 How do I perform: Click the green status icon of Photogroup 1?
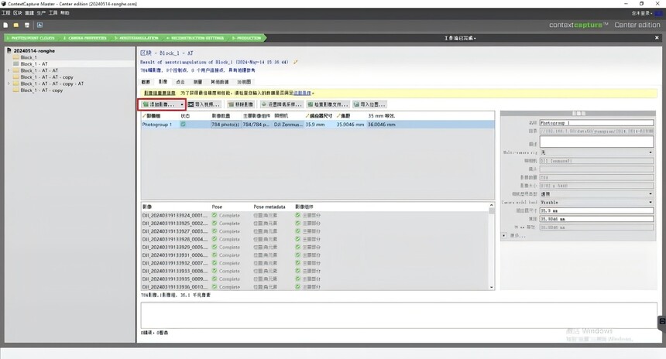tap(183, 125)
